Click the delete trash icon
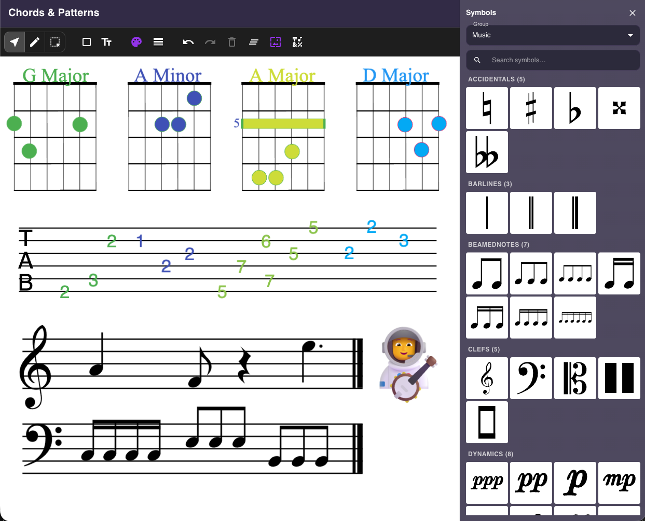 click(232, 42)
